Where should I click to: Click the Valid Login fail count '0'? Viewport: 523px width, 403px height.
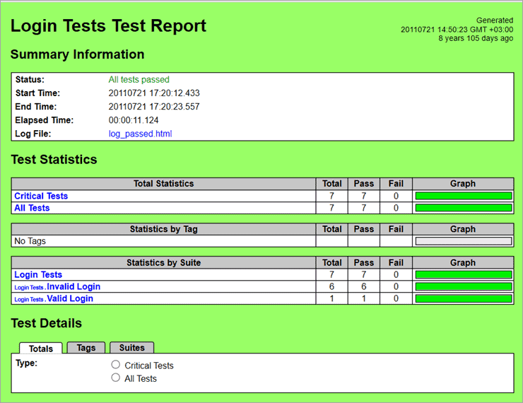click(x=396, y=298)
